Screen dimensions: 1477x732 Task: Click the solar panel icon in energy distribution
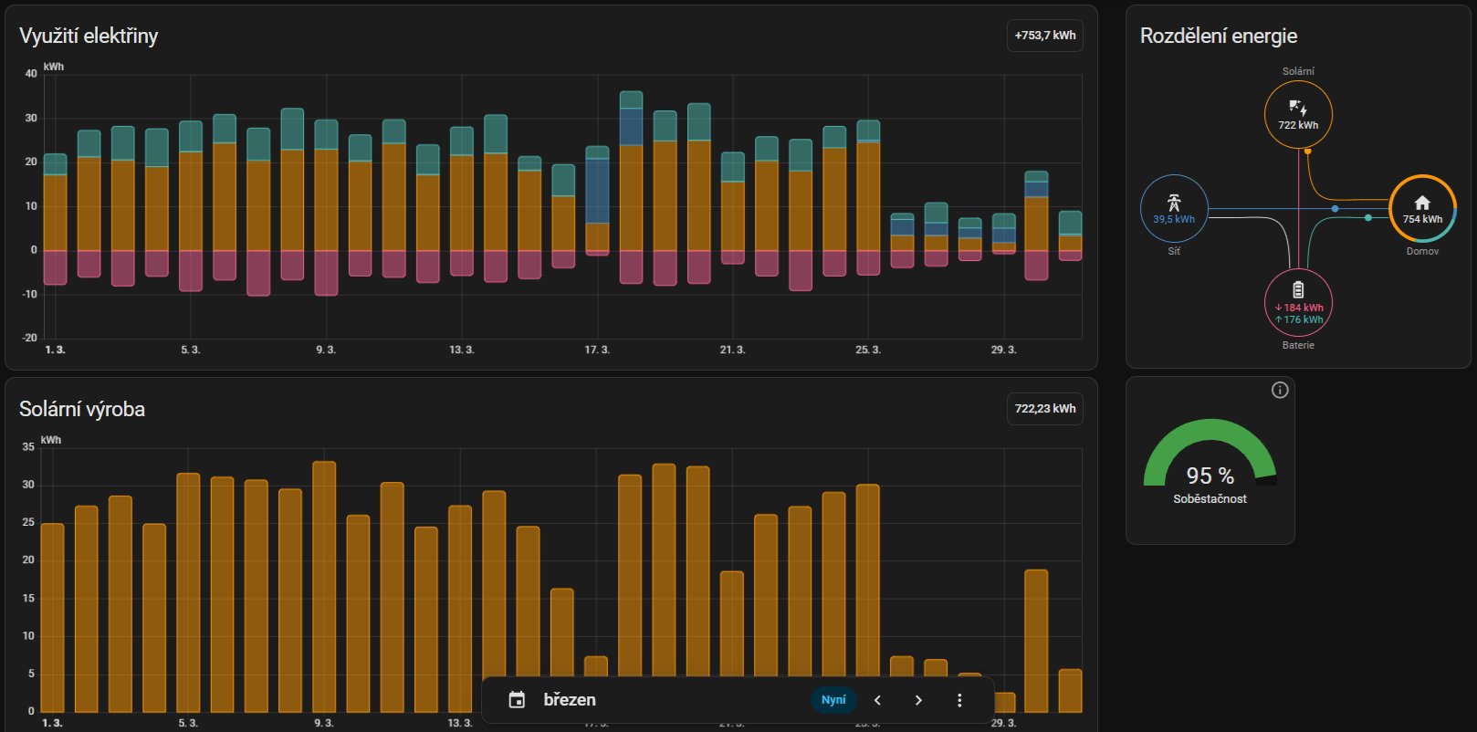point(1297,108)
